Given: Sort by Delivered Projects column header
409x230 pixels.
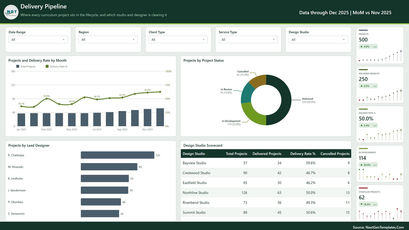Looking at the screenshot, I should (x=267, y=154).
